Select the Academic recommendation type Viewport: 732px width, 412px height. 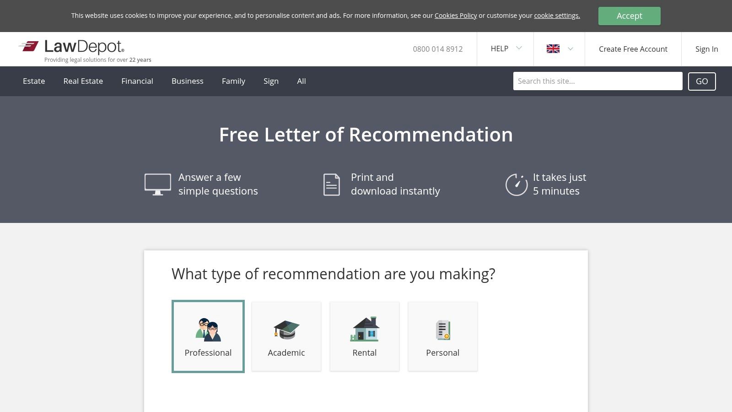[x=286, y=336]
